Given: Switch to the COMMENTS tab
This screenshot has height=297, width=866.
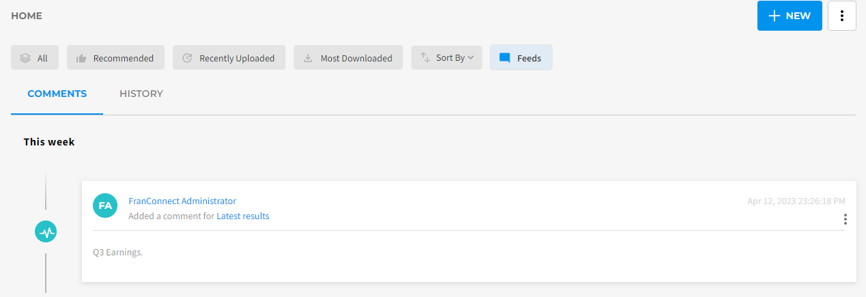Looking at the screenshot, I should pos(57,94).
